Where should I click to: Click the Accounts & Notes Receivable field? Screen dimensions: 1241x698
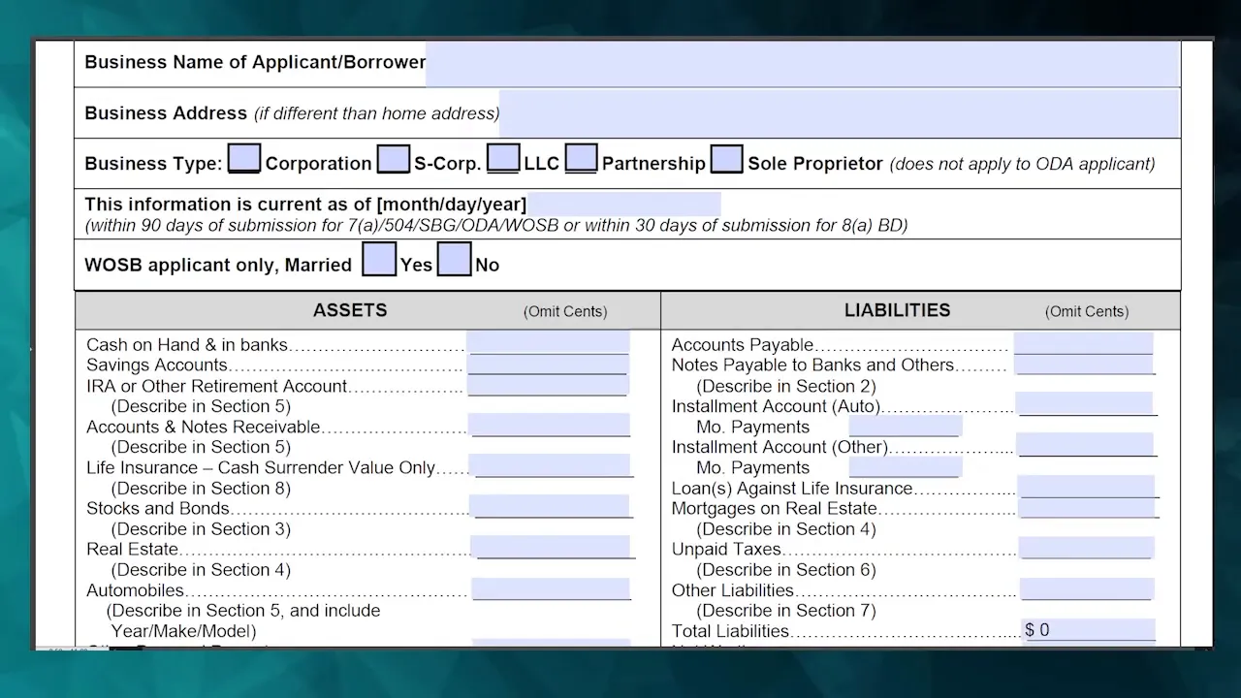tap(548, 425)
